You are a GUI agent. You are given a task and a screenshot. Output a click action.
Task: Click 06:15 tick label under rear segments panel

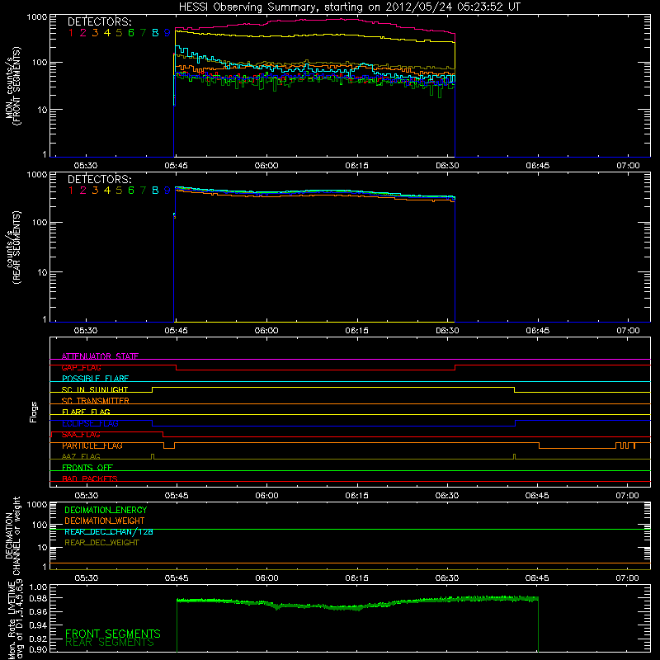coord(357,331)
